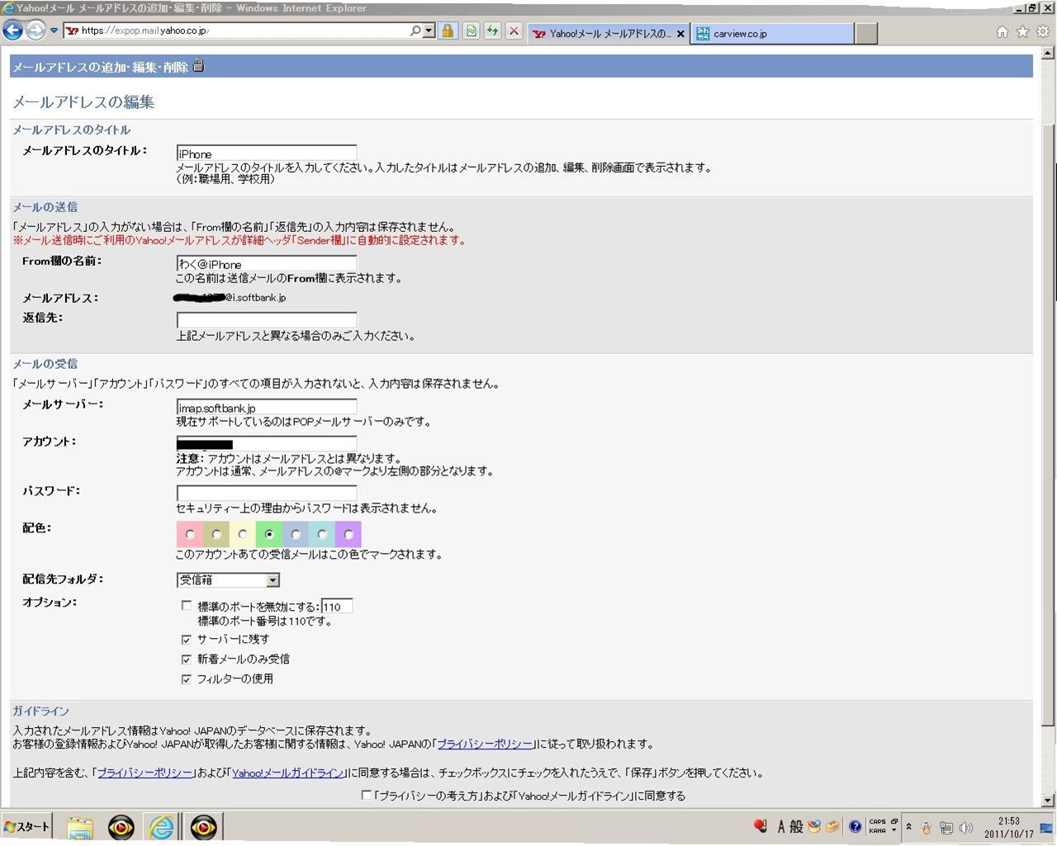Screen dimensions: 1057x846
Task: Click the network tray icon
Action: pyautogui.click(x=946, y=827)
